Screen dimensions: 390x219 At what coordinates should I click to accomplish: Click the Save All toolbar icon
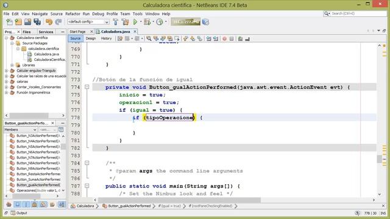37,22
